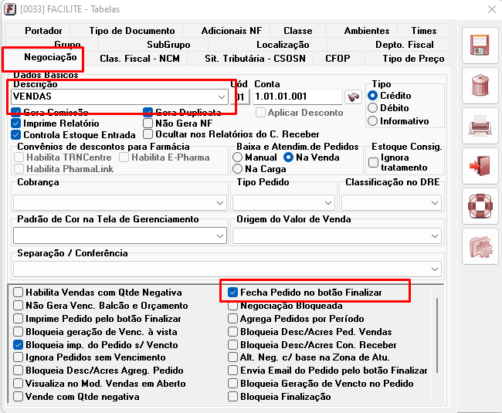Open the Classificação no DRE dropdown
The image size is (502, 413).
(x=435, y=203)
